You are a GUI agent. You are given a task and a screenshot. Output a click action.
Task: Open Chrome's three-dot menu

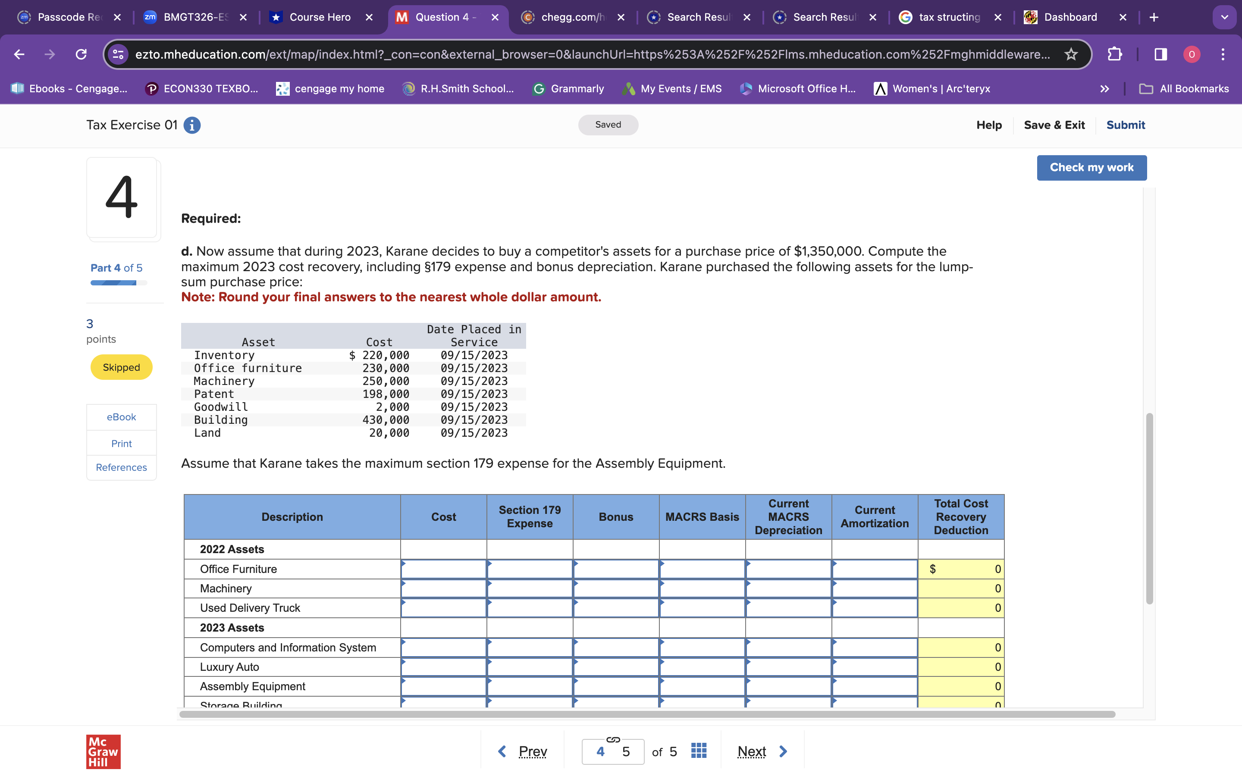point(1223,54)
